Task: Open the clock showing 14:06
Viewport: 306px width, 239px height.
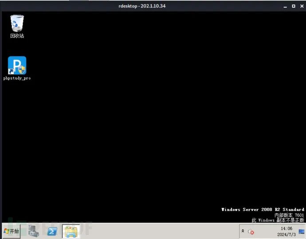Action: pos(286,228)
